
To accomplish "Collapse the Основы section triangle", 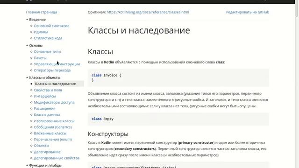I will 27,45.
